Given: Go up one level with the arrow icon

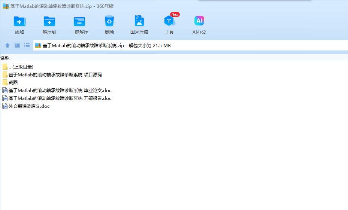Looking at the screenshot, I should pos(7,45).
